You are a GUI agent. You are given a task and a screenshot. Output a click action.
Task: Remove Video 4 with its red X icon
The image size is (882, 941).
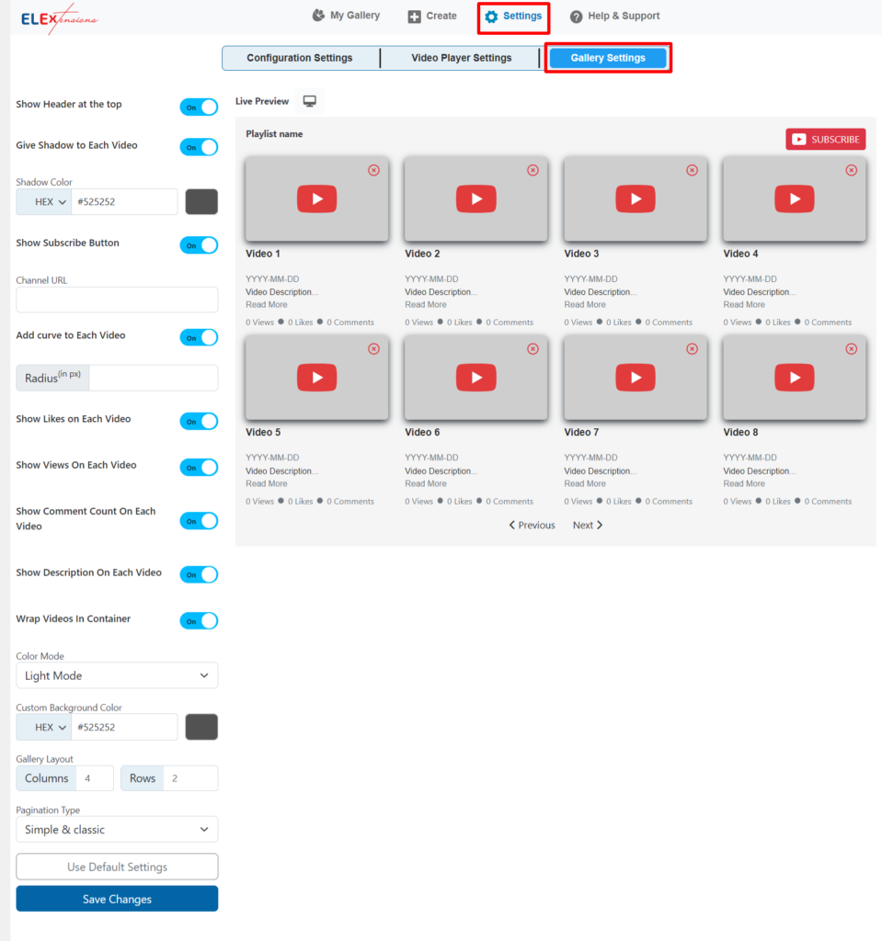click(852, 170)
